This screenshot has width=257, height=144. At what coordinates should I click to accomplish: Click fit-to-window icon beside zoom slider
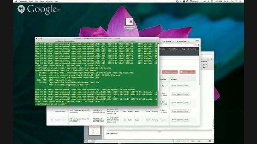click(210, 141)
